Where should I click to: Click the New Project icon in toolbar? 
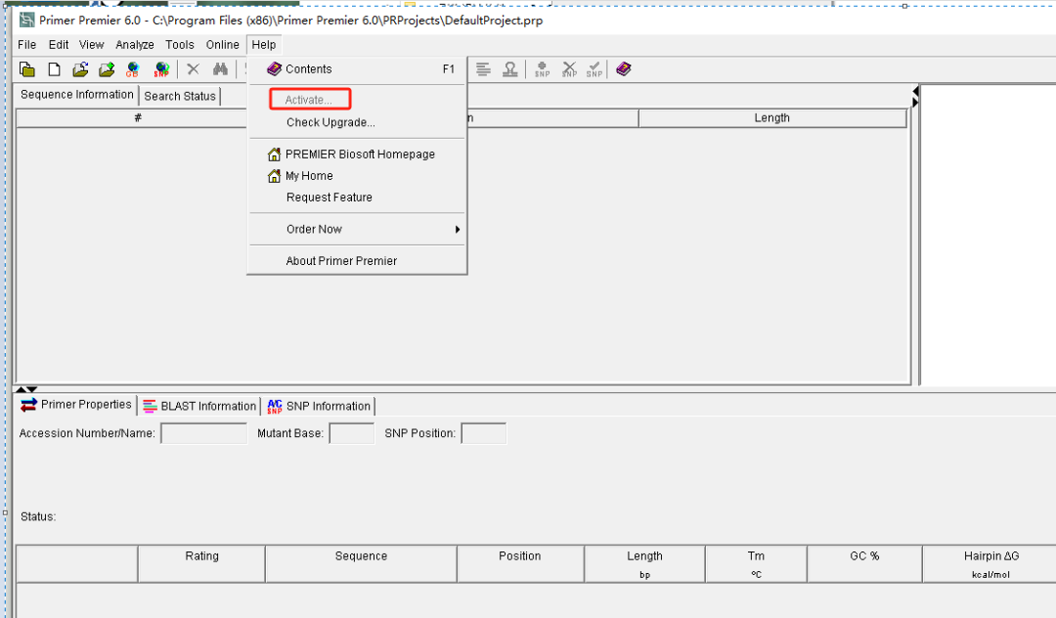tap(27, 69)
